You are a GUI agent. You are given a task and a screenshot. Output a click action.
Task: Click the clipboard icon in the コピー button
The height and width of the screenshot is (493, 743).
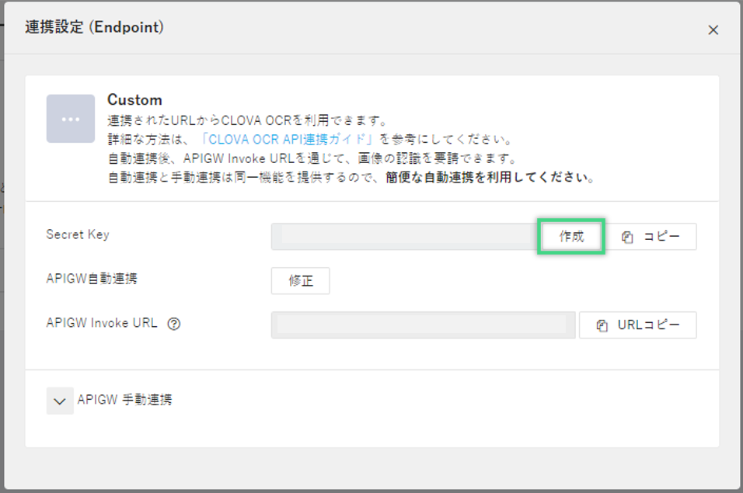click(628, 238)
